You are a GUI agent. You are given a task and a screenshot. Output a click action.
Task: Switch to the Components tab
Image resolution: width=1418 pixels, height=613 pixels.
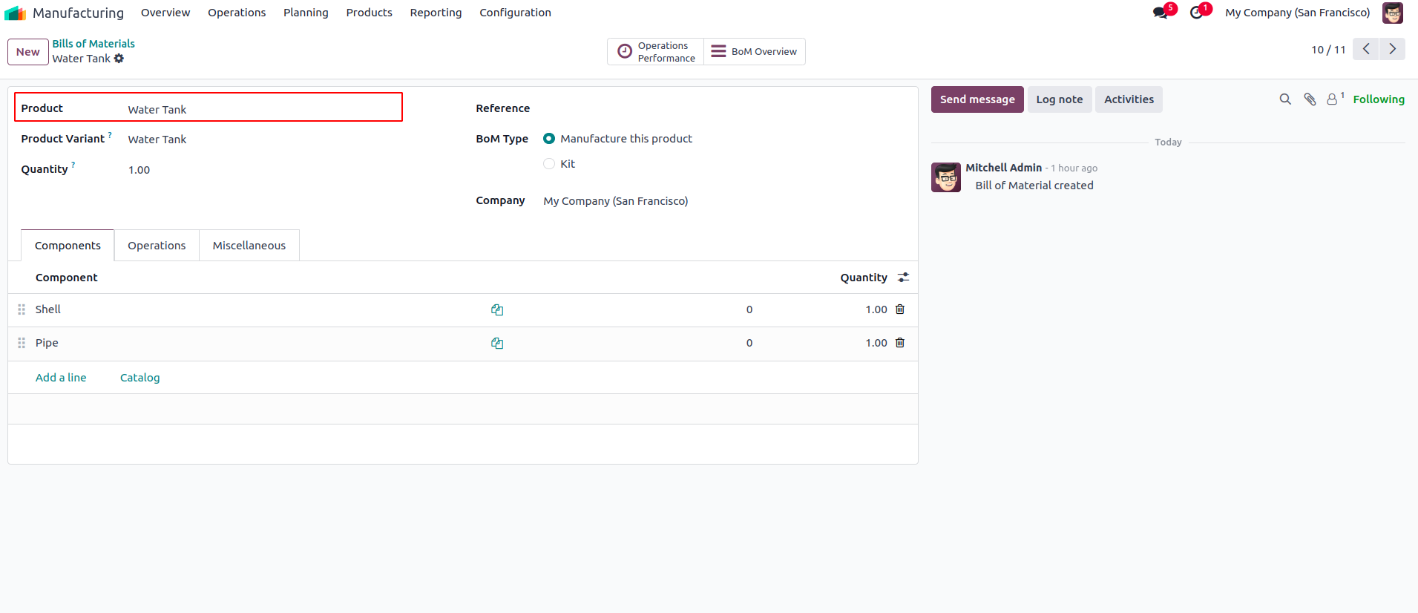pyautogui.click(x=68, y=246)
